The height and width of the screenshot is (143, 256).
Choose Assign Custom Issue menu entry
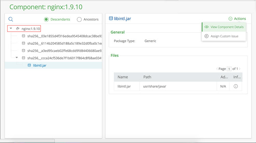(225, 36)
